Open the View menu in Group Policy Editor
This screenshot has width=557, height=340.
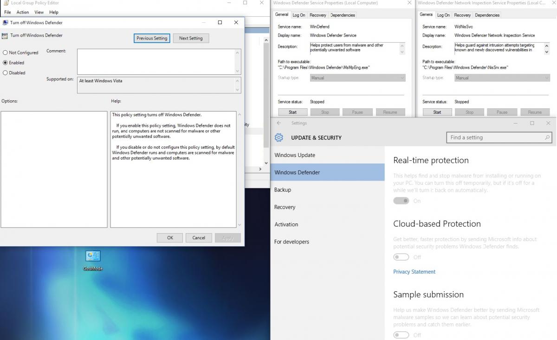[x=39, y=12]
